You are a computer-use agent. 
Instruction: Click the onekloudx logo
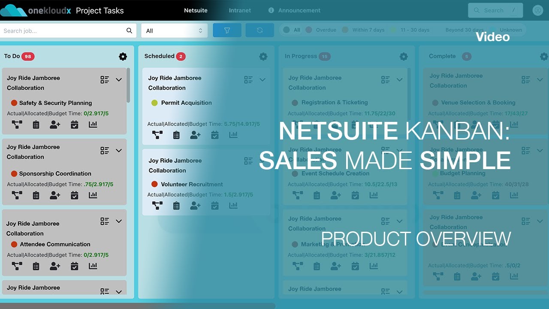pyautogui.click(x=36, y=10)
